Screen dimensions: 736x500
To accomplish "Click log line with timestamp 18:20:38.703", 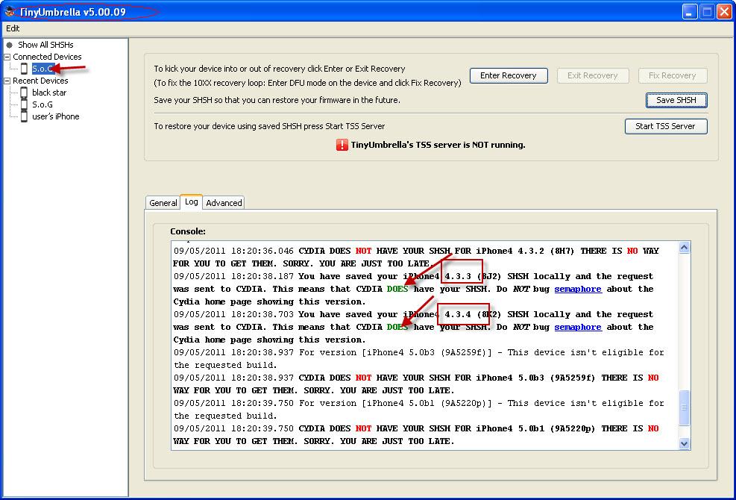I will pyautogui.click(x=414, y=327).
